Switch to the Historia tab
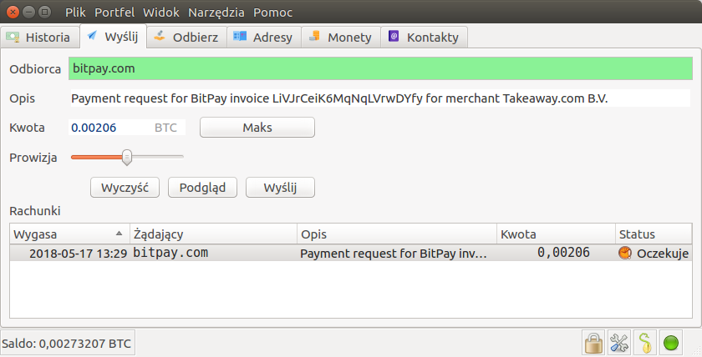This screenshot has height=357, width=702. pos(39,38)
